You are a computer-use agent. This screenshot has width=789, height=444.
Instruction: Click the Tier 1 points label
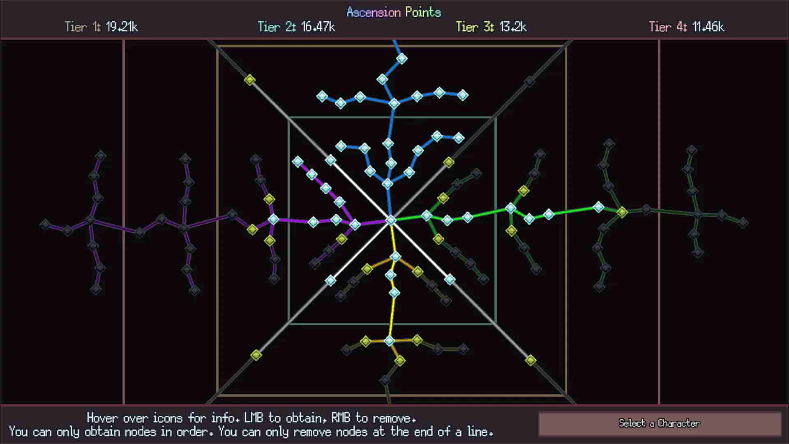tap(101, 27)
